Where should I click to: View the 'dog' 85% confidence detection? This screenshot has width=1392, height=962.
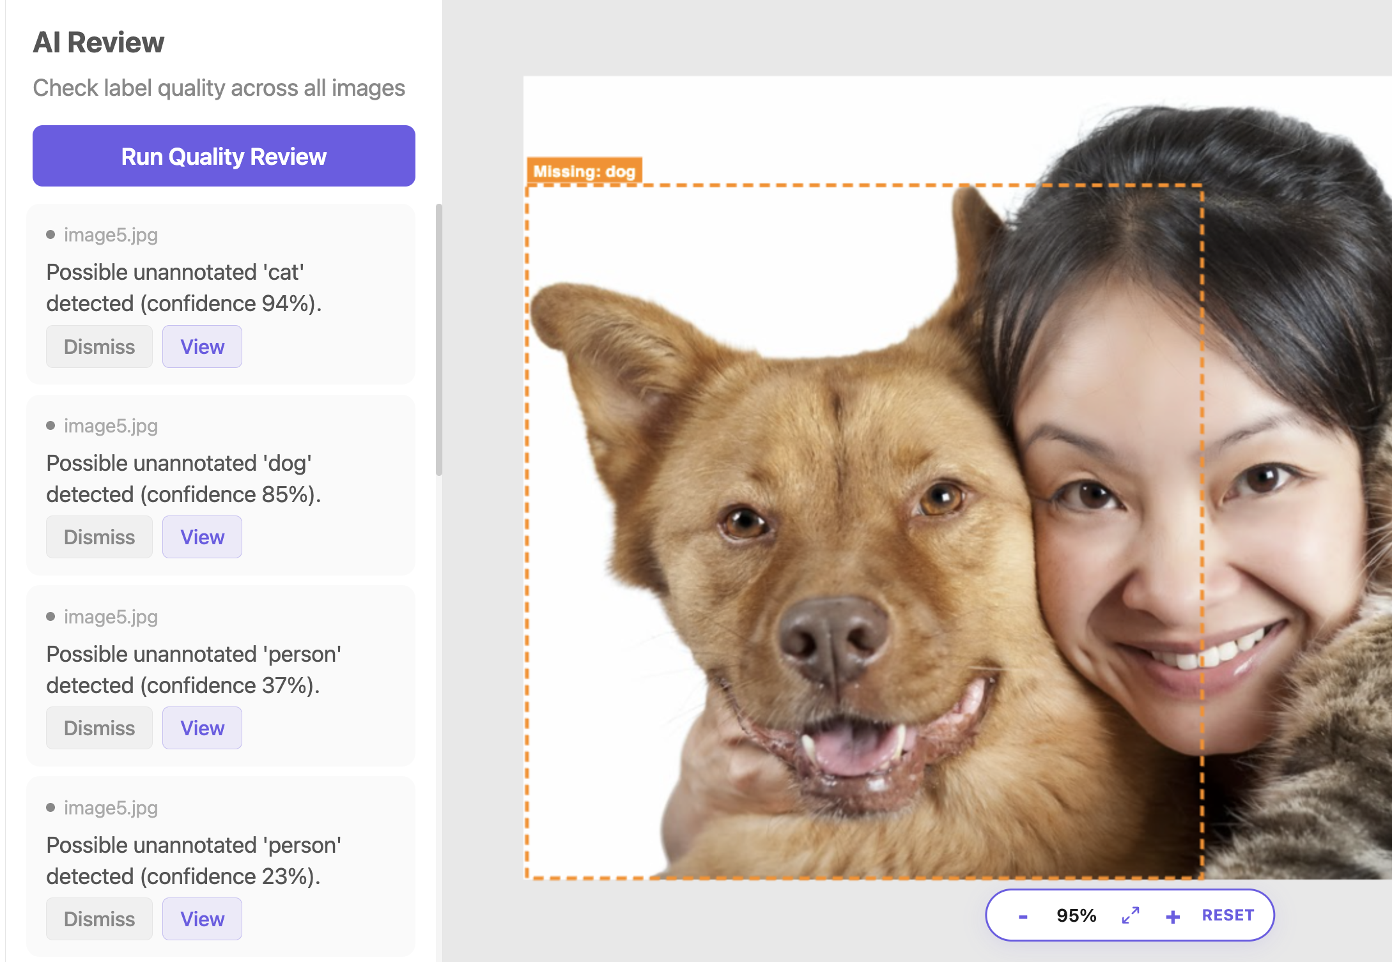(202, 537)
